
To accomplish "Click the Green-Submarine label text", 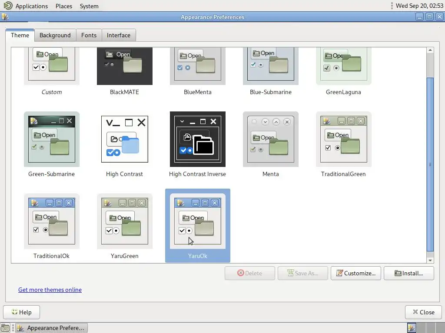I will (x=52, y=174).
